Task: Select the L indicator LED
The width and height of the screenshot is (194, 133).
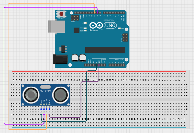Action: tap(85, 23)
